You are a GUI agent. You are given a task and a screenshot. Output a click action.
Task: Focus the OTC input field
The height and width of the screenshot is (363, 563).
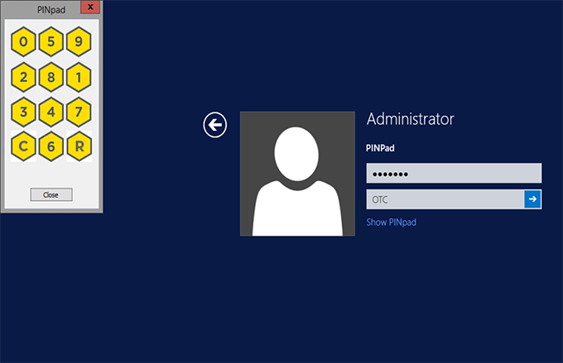click(445, 199)
